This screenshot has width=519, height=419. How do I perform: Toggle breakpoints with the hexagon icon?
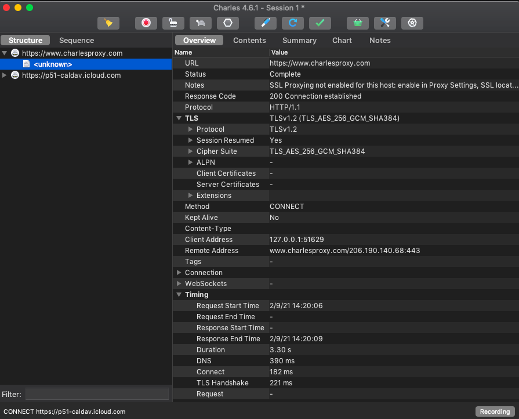click(x=227, y=23)
